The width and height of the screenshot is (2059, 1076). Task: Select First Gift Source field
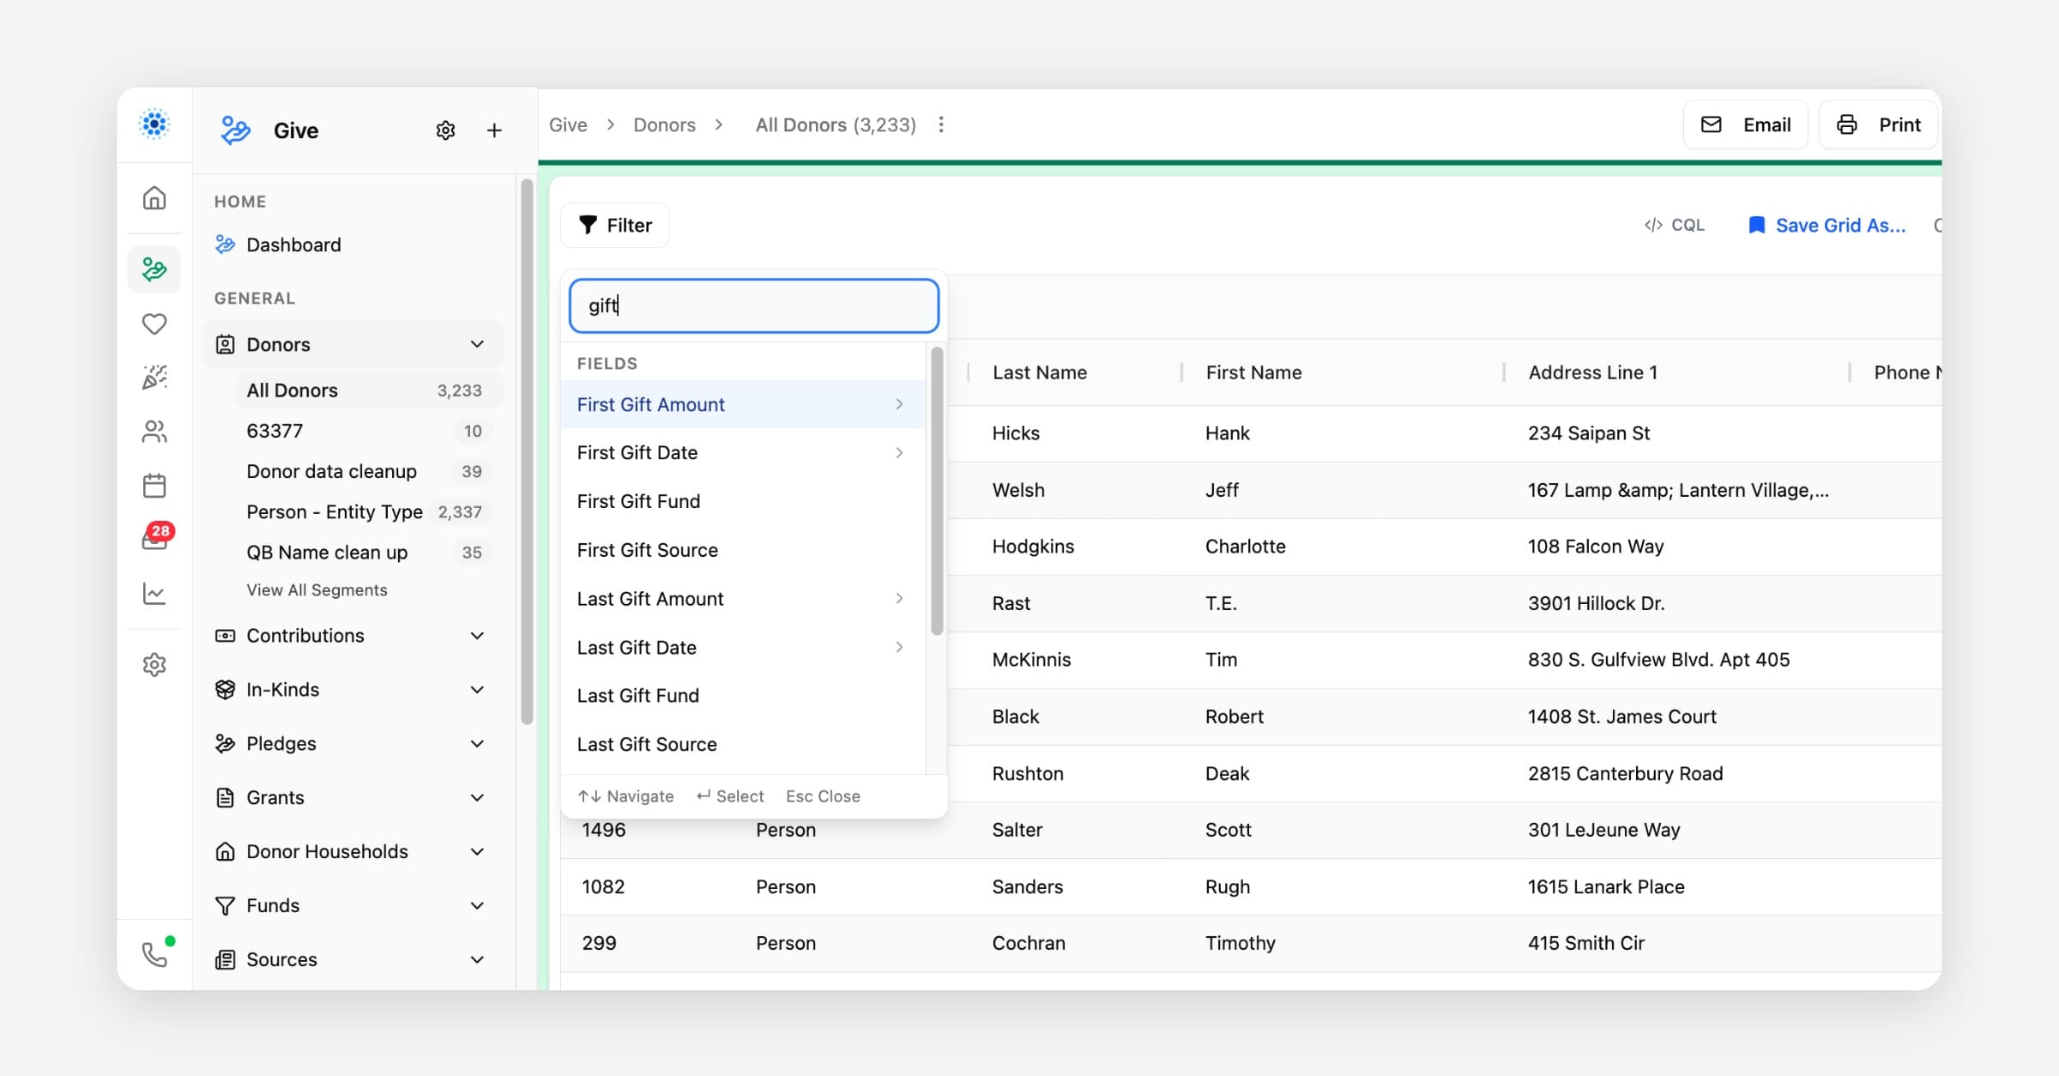click(743, 550)
